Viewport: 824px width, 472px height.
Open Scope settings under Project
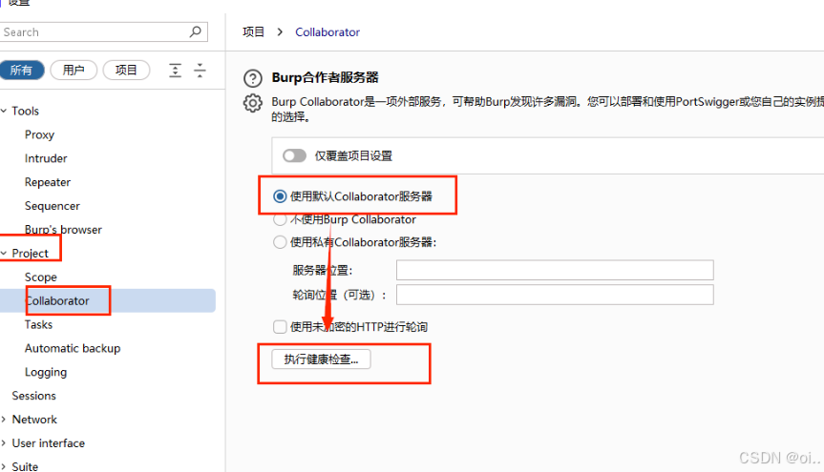tap(40, 277)
